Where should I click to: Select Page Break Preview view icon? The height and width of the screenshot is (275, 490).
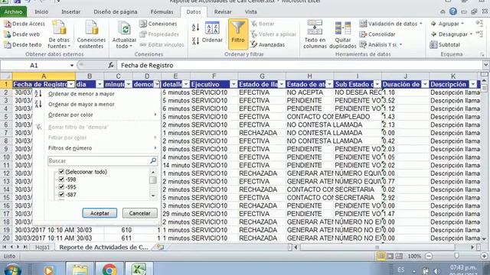(x=399, y=256)
